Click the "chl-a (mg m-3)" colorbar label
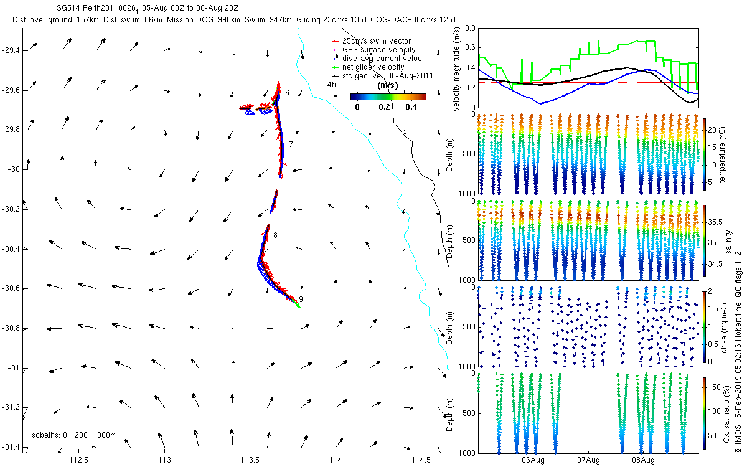Image resolution: width=747 pixels, height=467 pixels. click(x=725, y=327)
